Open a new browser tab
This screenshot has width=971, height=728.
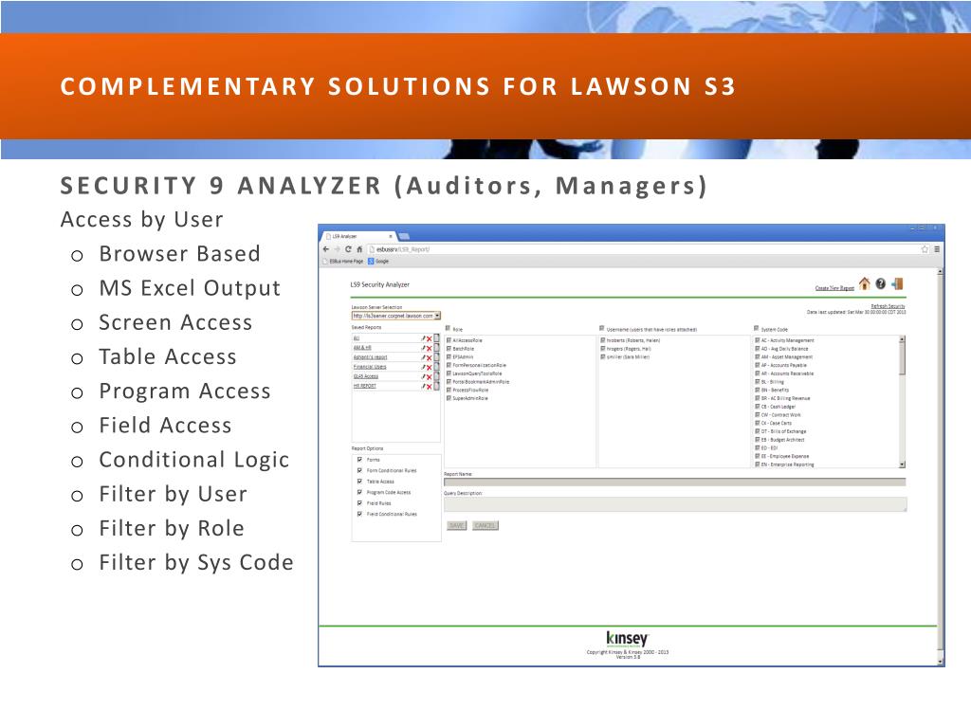[x=405, y=236]
